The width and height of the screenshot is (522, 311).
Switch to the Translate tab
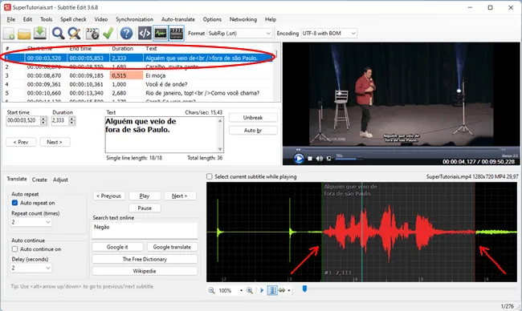17,179
